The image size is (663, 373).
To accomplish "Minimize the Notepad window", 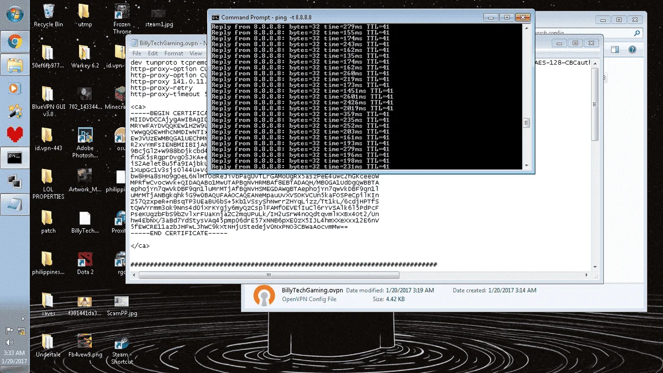I will [560, 43].
